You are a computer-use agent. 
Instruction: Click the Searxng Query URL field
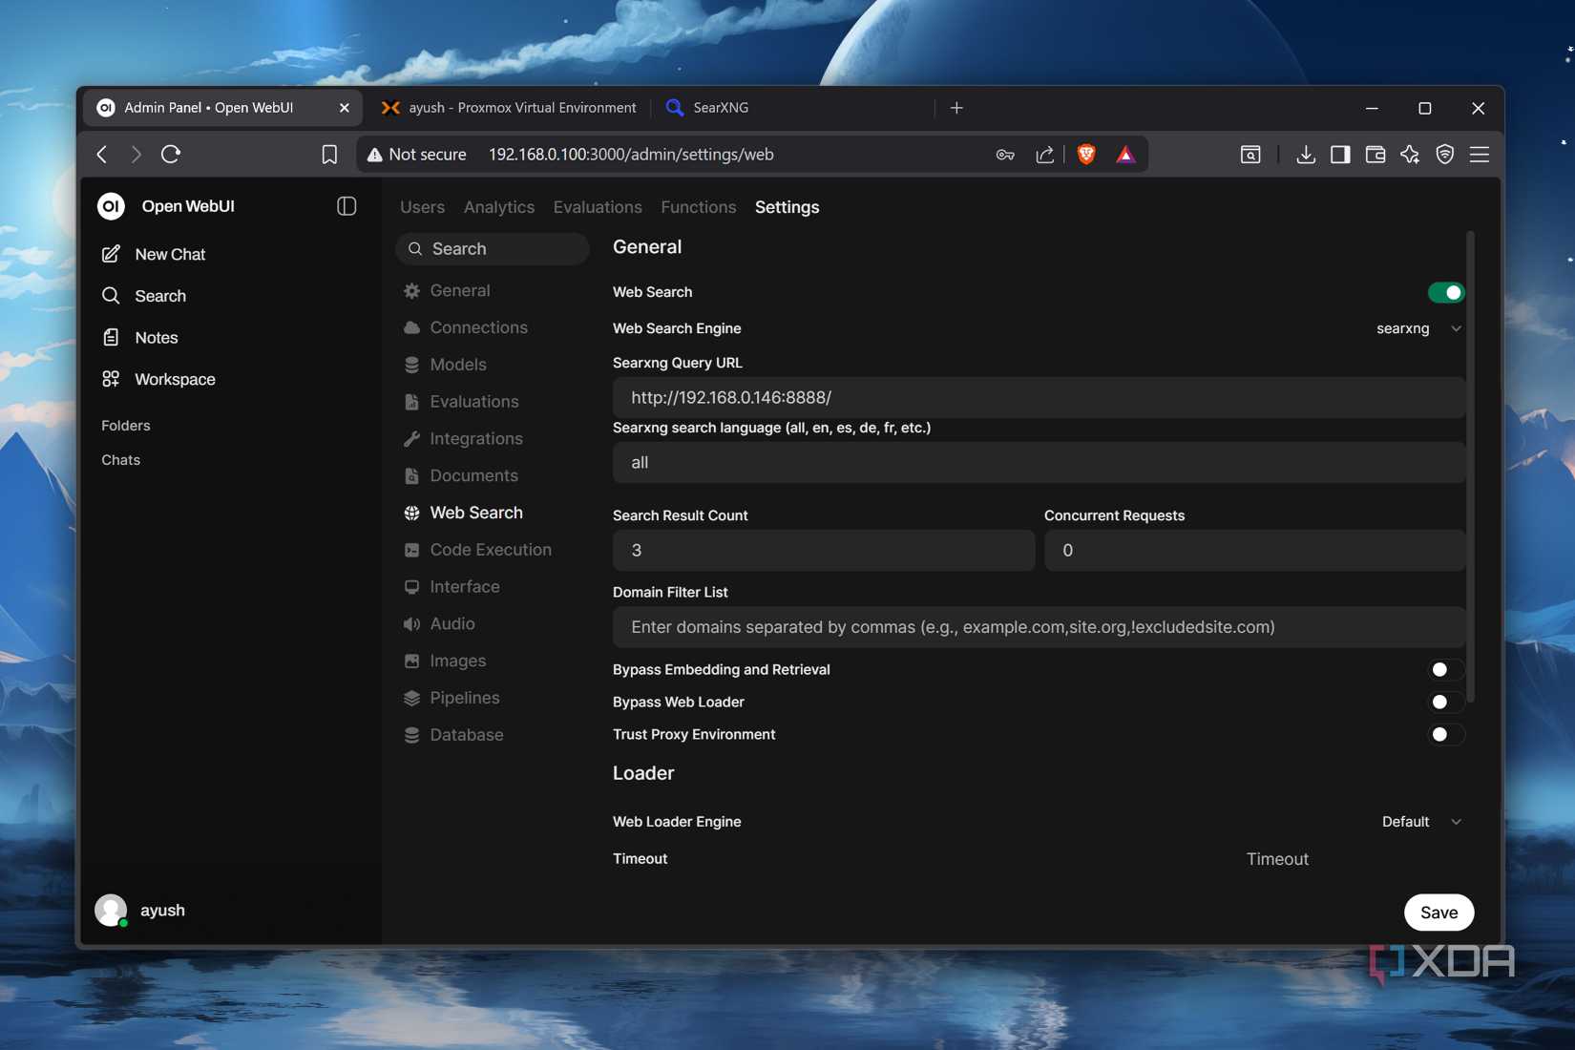1039,397
